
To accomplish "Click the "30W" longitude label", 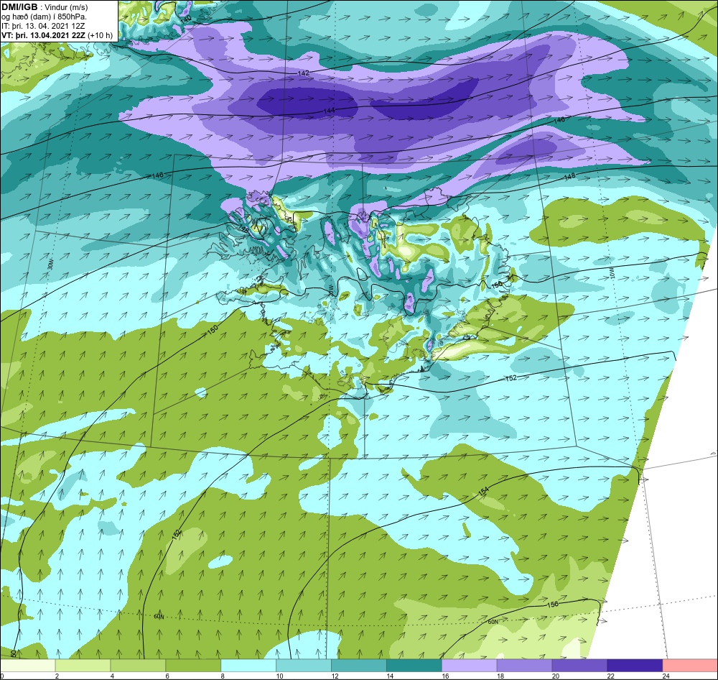I will pos(50,263).
